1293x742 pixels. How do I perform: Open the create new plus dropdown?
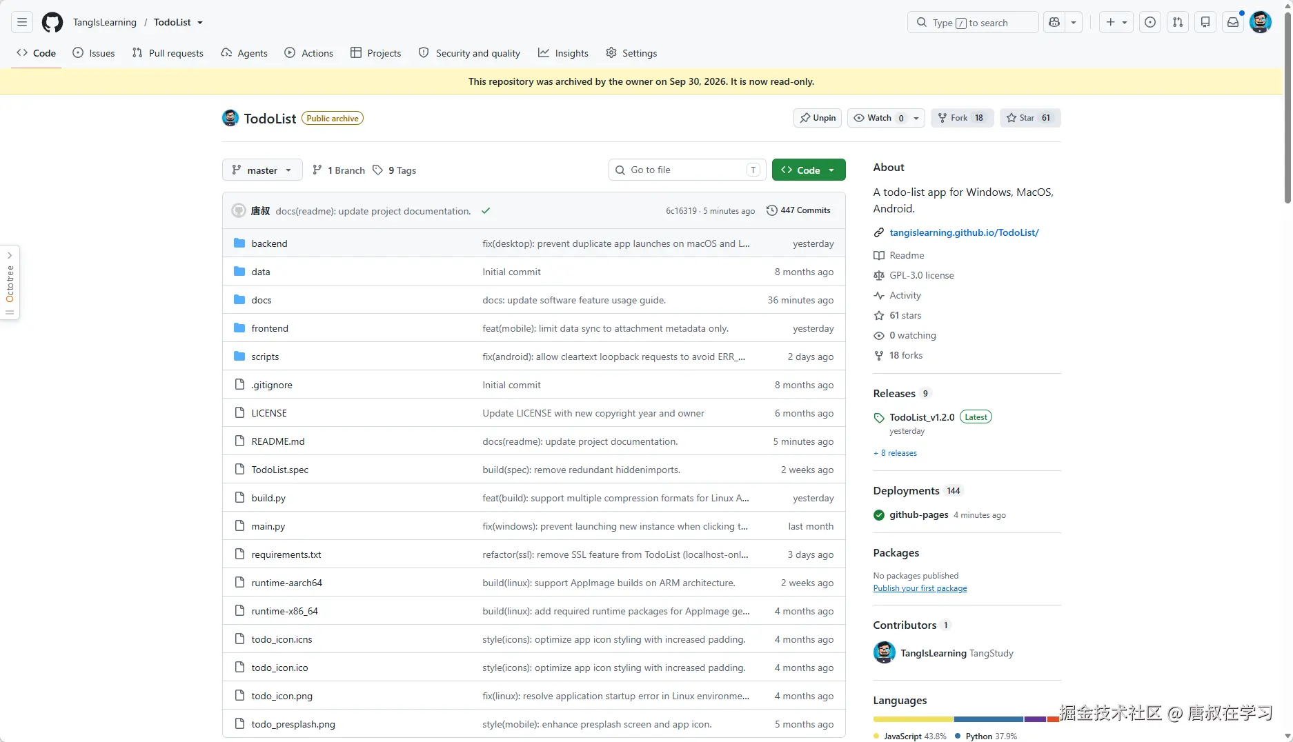(1116, 23)
